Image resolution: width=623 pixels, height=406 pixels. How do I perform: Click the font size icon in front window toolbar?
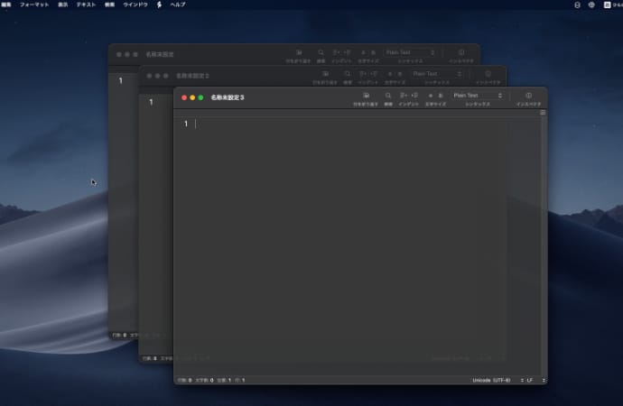point(434,96)
